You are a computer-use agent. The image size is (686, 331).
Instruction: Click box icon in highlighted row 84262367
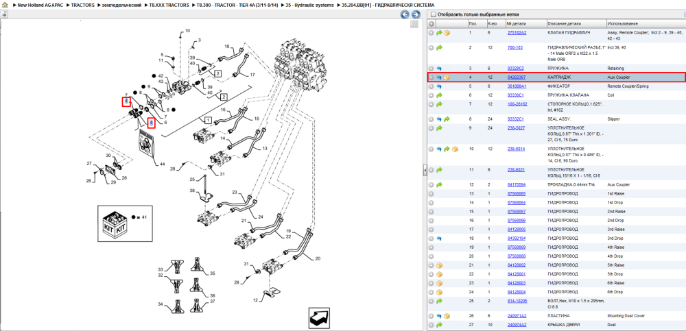[447, 77]
